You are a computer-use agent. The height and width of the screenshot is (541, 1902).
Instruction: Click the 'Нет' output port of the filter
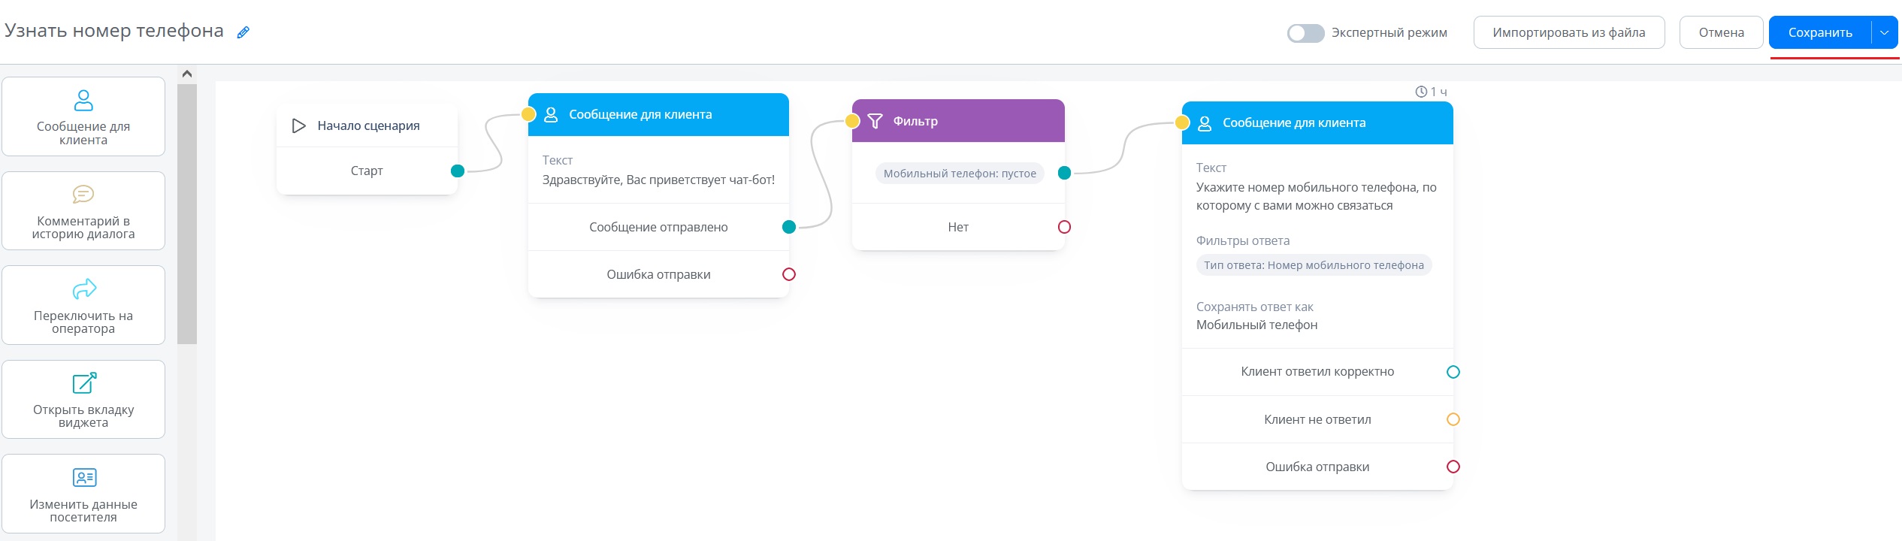tap(1064, 227)
